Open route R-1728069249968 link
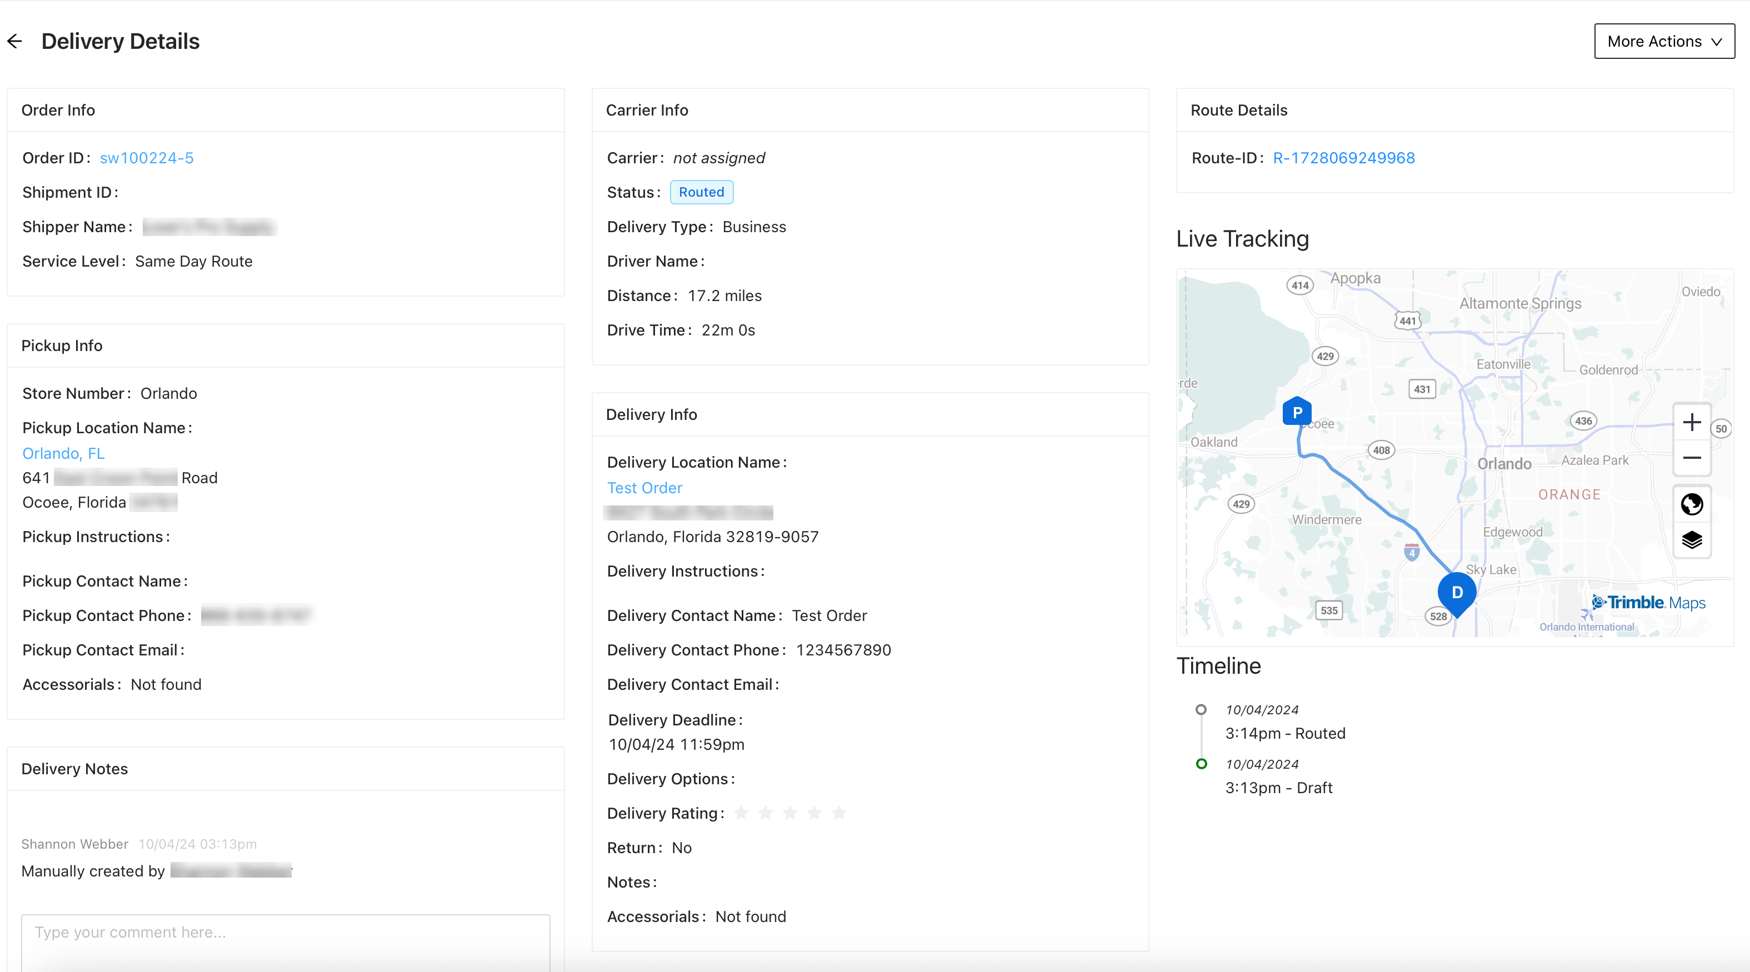Viewport: 1750px width, 972px height. click(1343, 158)
